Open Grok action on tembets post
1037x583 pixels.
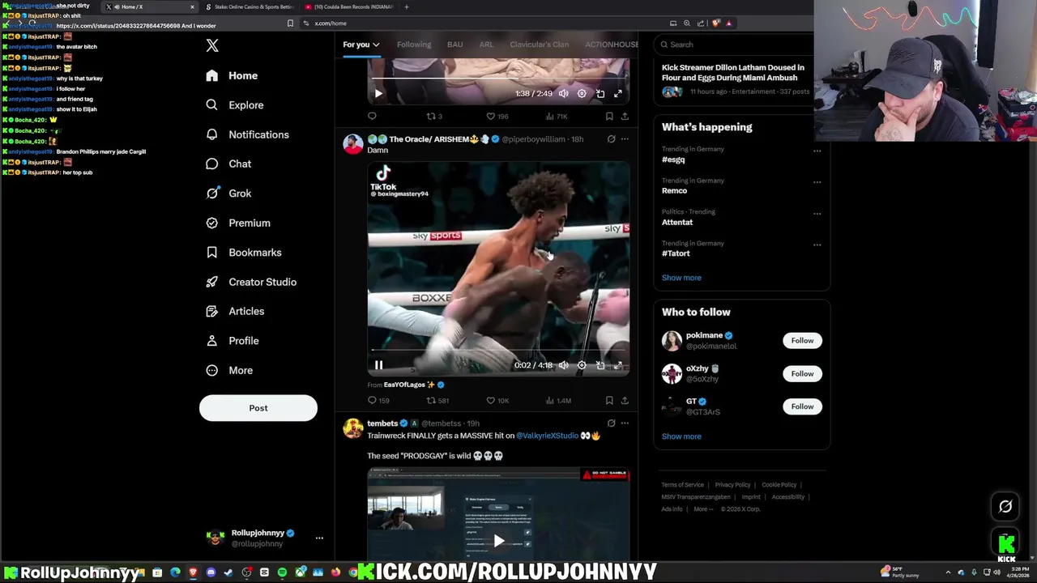tap(611, 423)
